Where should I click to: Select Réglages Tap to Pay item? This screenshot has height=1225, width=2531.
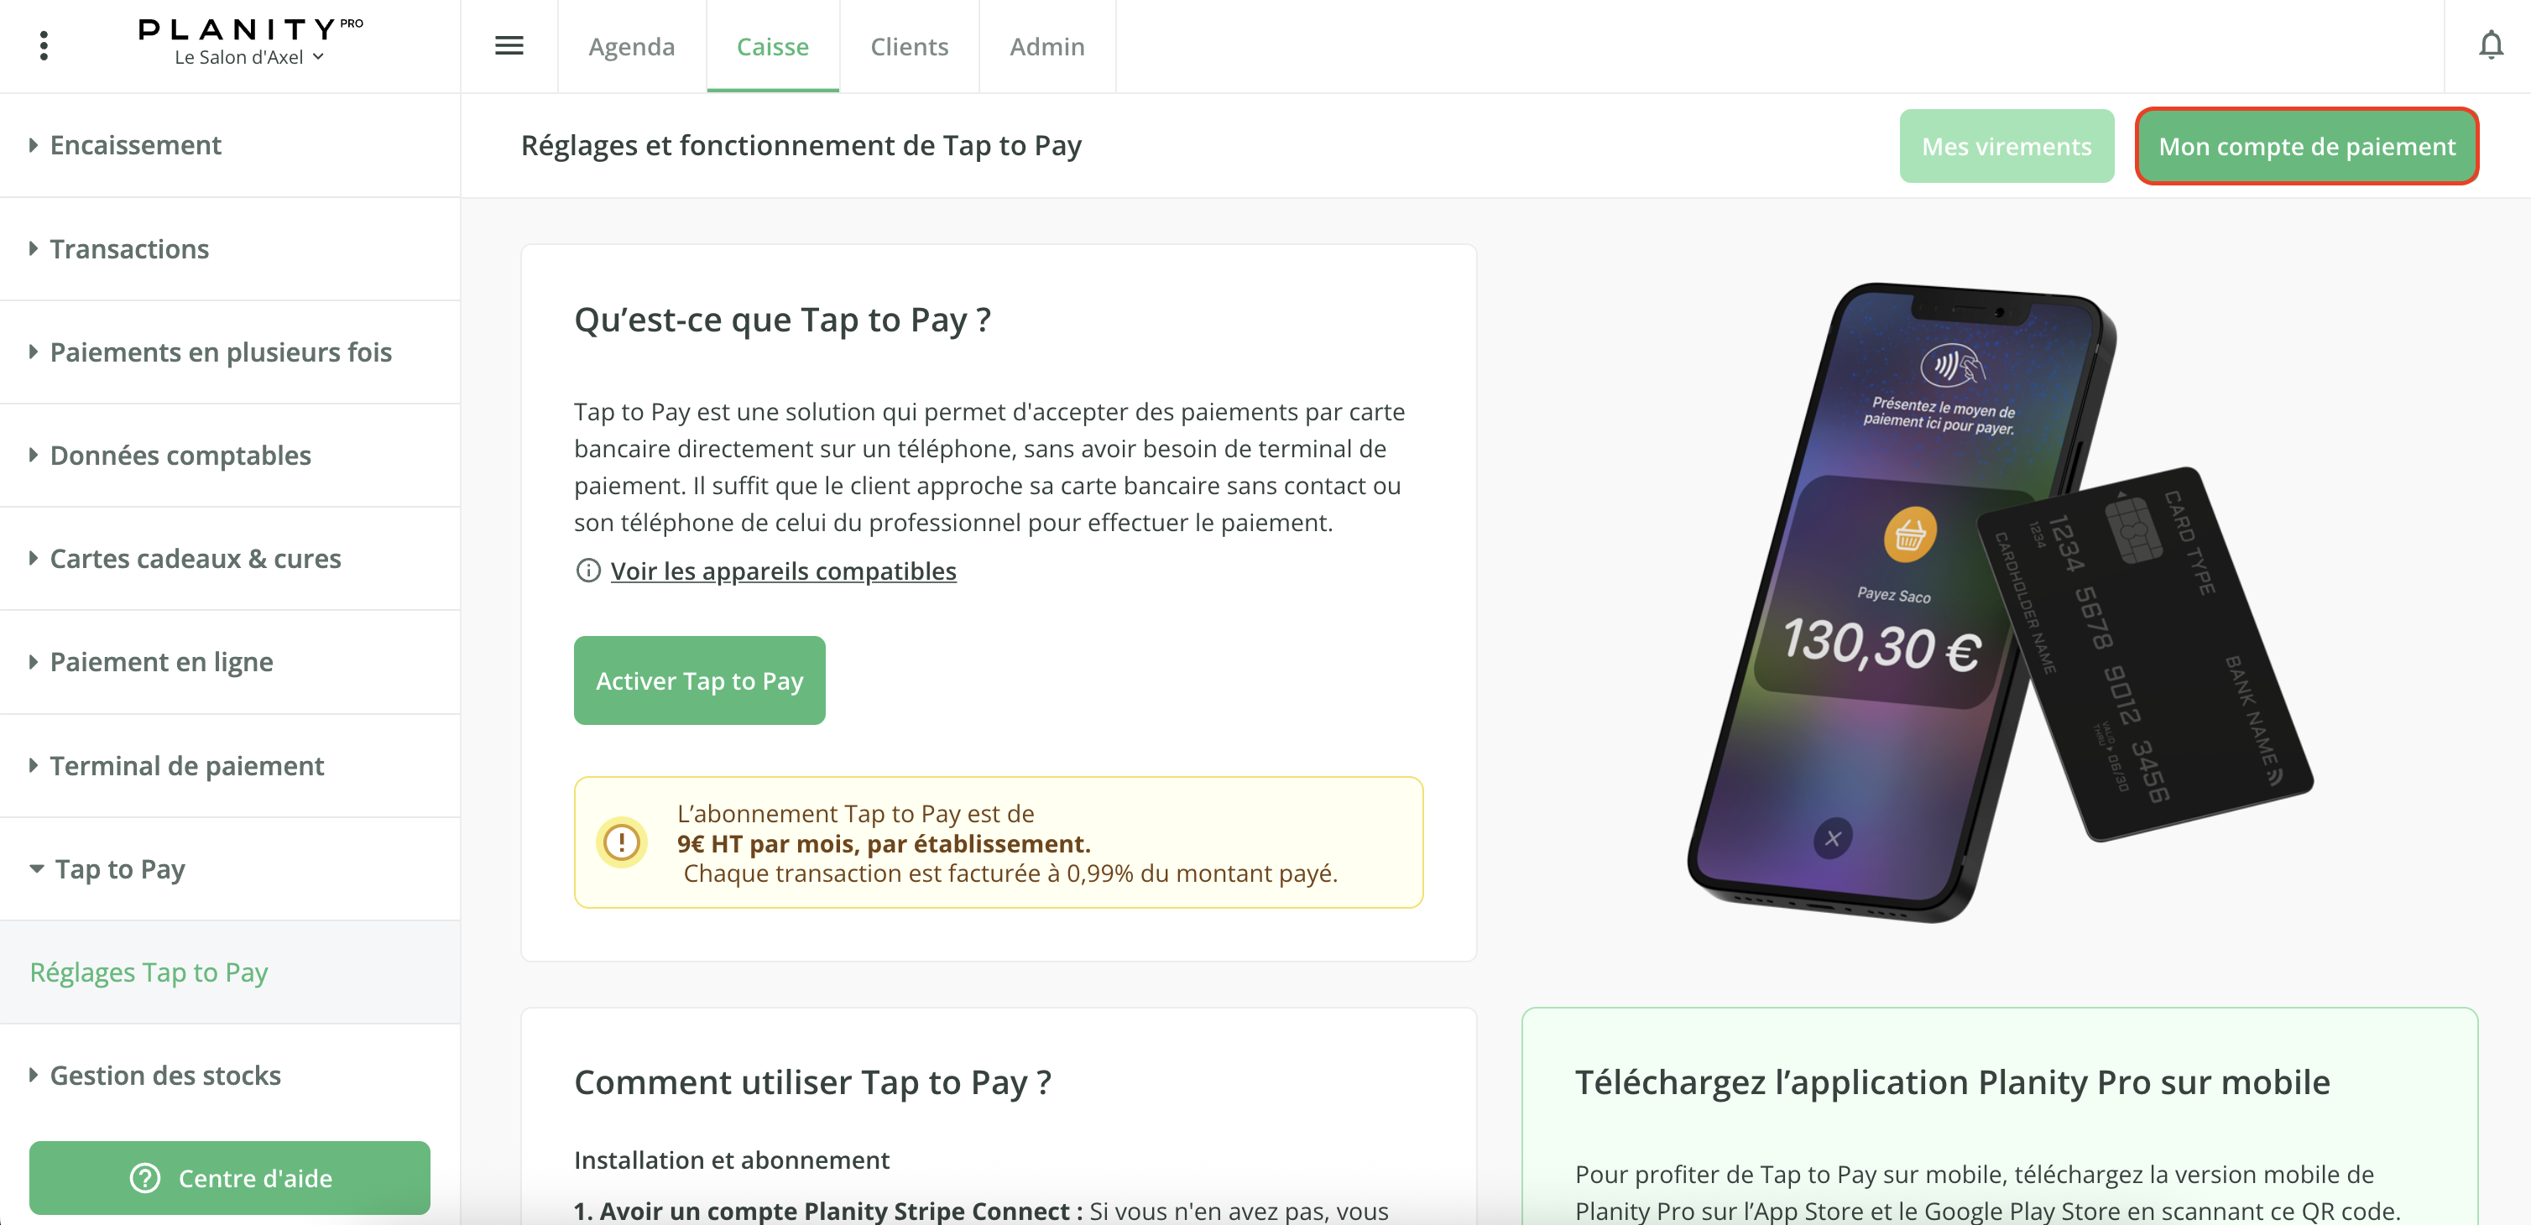(x=149, y=972)
